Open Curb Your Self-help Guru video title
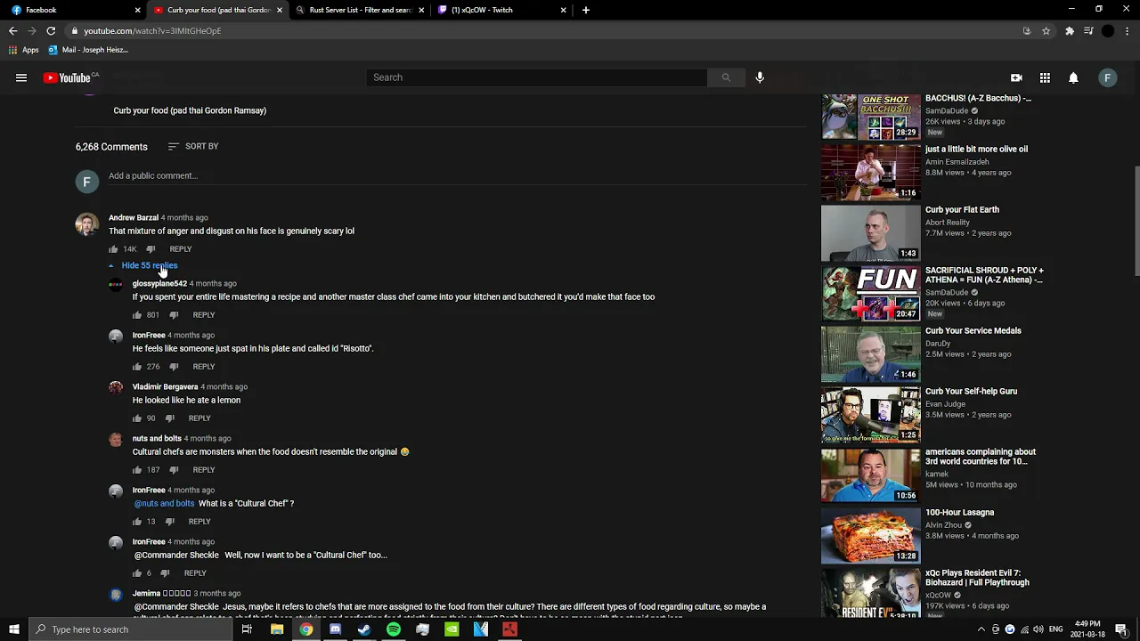The image size is (1140, 641). tap(971, 392)
